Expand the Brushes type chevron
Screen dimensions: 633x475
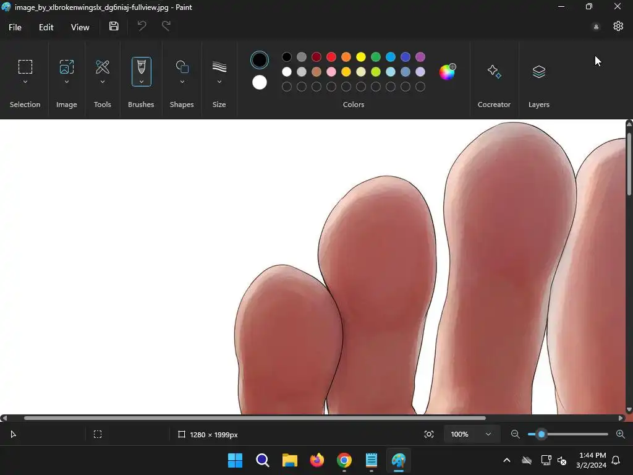(142, 82)
